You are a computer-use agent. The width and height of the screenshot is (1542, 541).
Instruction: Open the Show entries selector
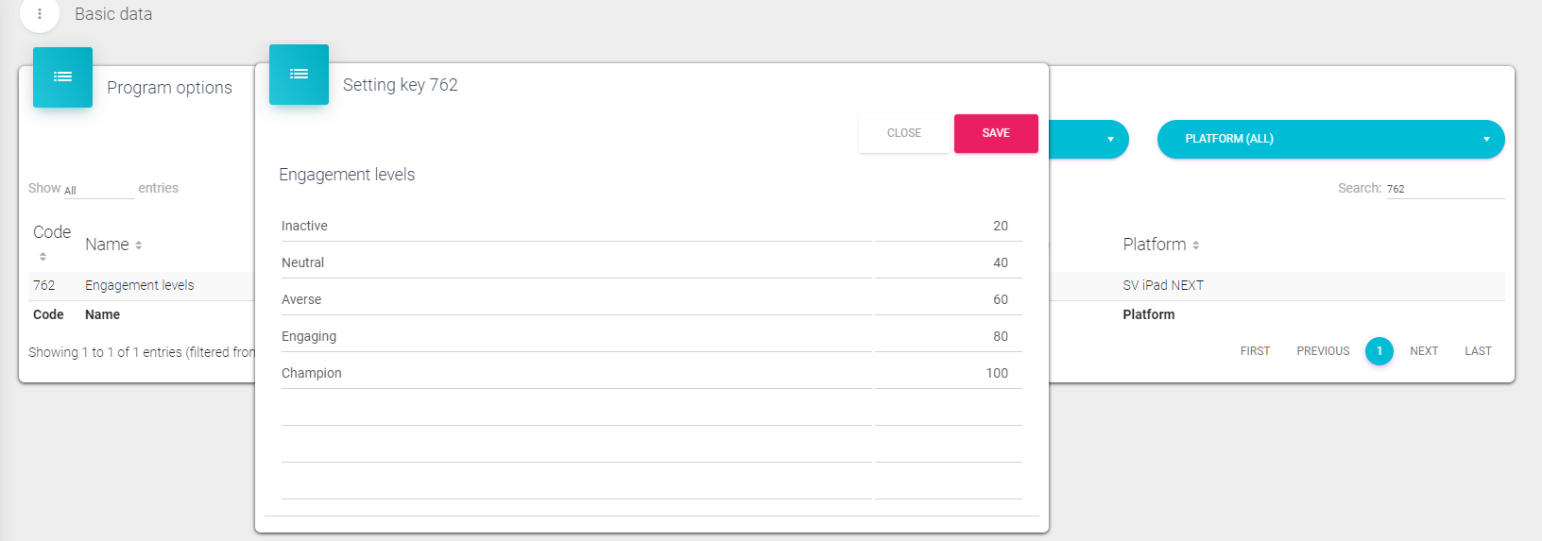pyautogui.click(x=98, y=190)
